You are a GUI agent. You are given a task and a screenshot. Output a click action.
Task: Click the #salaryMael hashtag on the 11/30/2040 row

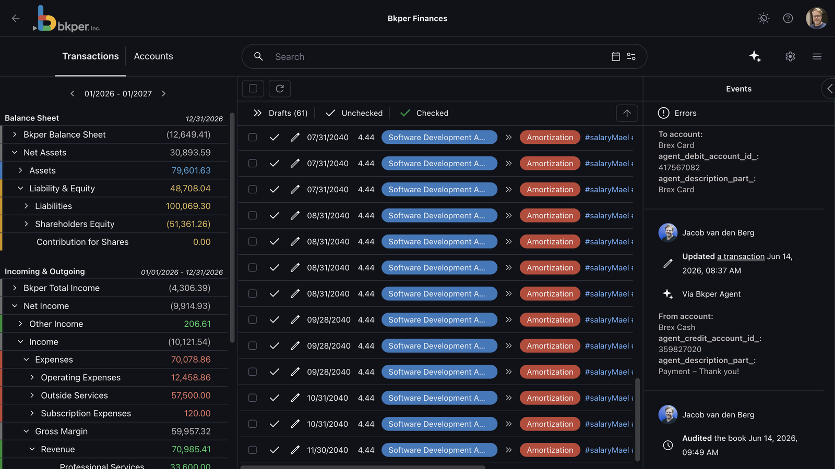tap(607, 450)
